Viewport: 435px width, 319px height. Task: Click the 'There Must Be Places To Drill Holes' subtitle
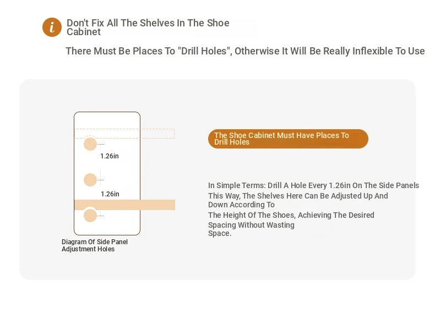[x=245, y=51]
